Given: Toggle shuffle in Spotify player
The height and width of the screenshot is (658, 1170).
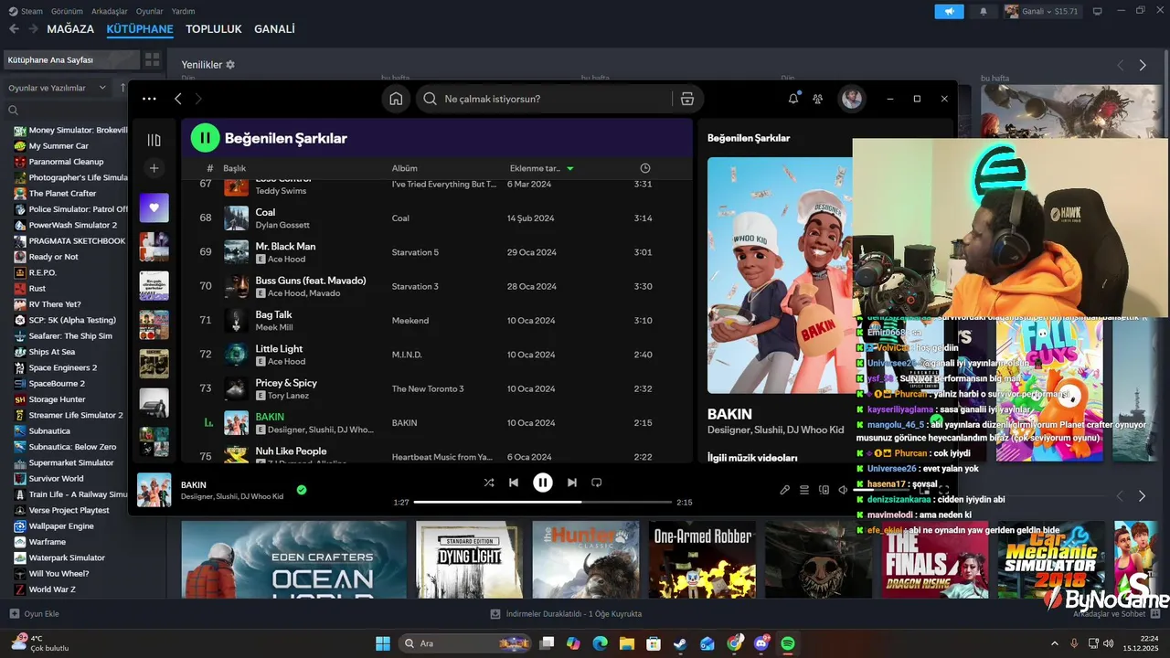Looking at the screenshot, I should tap(489, 483).
